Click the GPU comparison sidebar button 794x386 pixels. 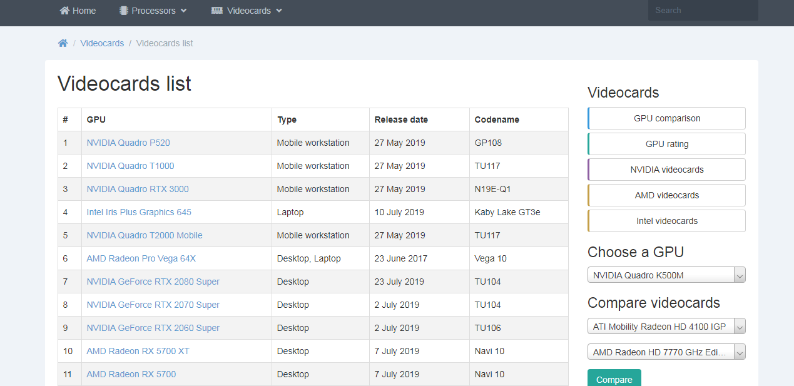(x=667, y=118)
